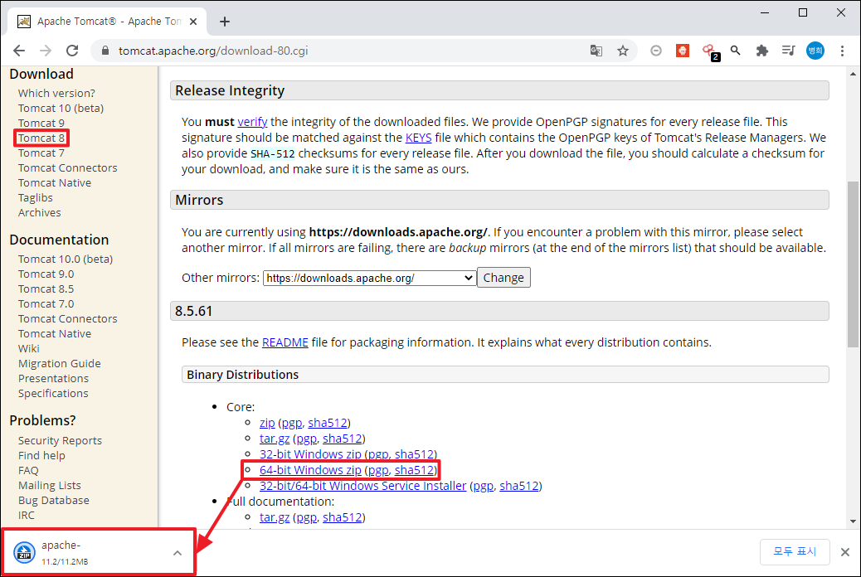
Task: Reload the Tomcat download page
Action: point(72,51)
